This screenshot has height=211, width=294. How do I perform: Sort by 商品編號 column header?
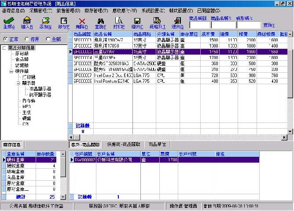click(x=83, y=34)
